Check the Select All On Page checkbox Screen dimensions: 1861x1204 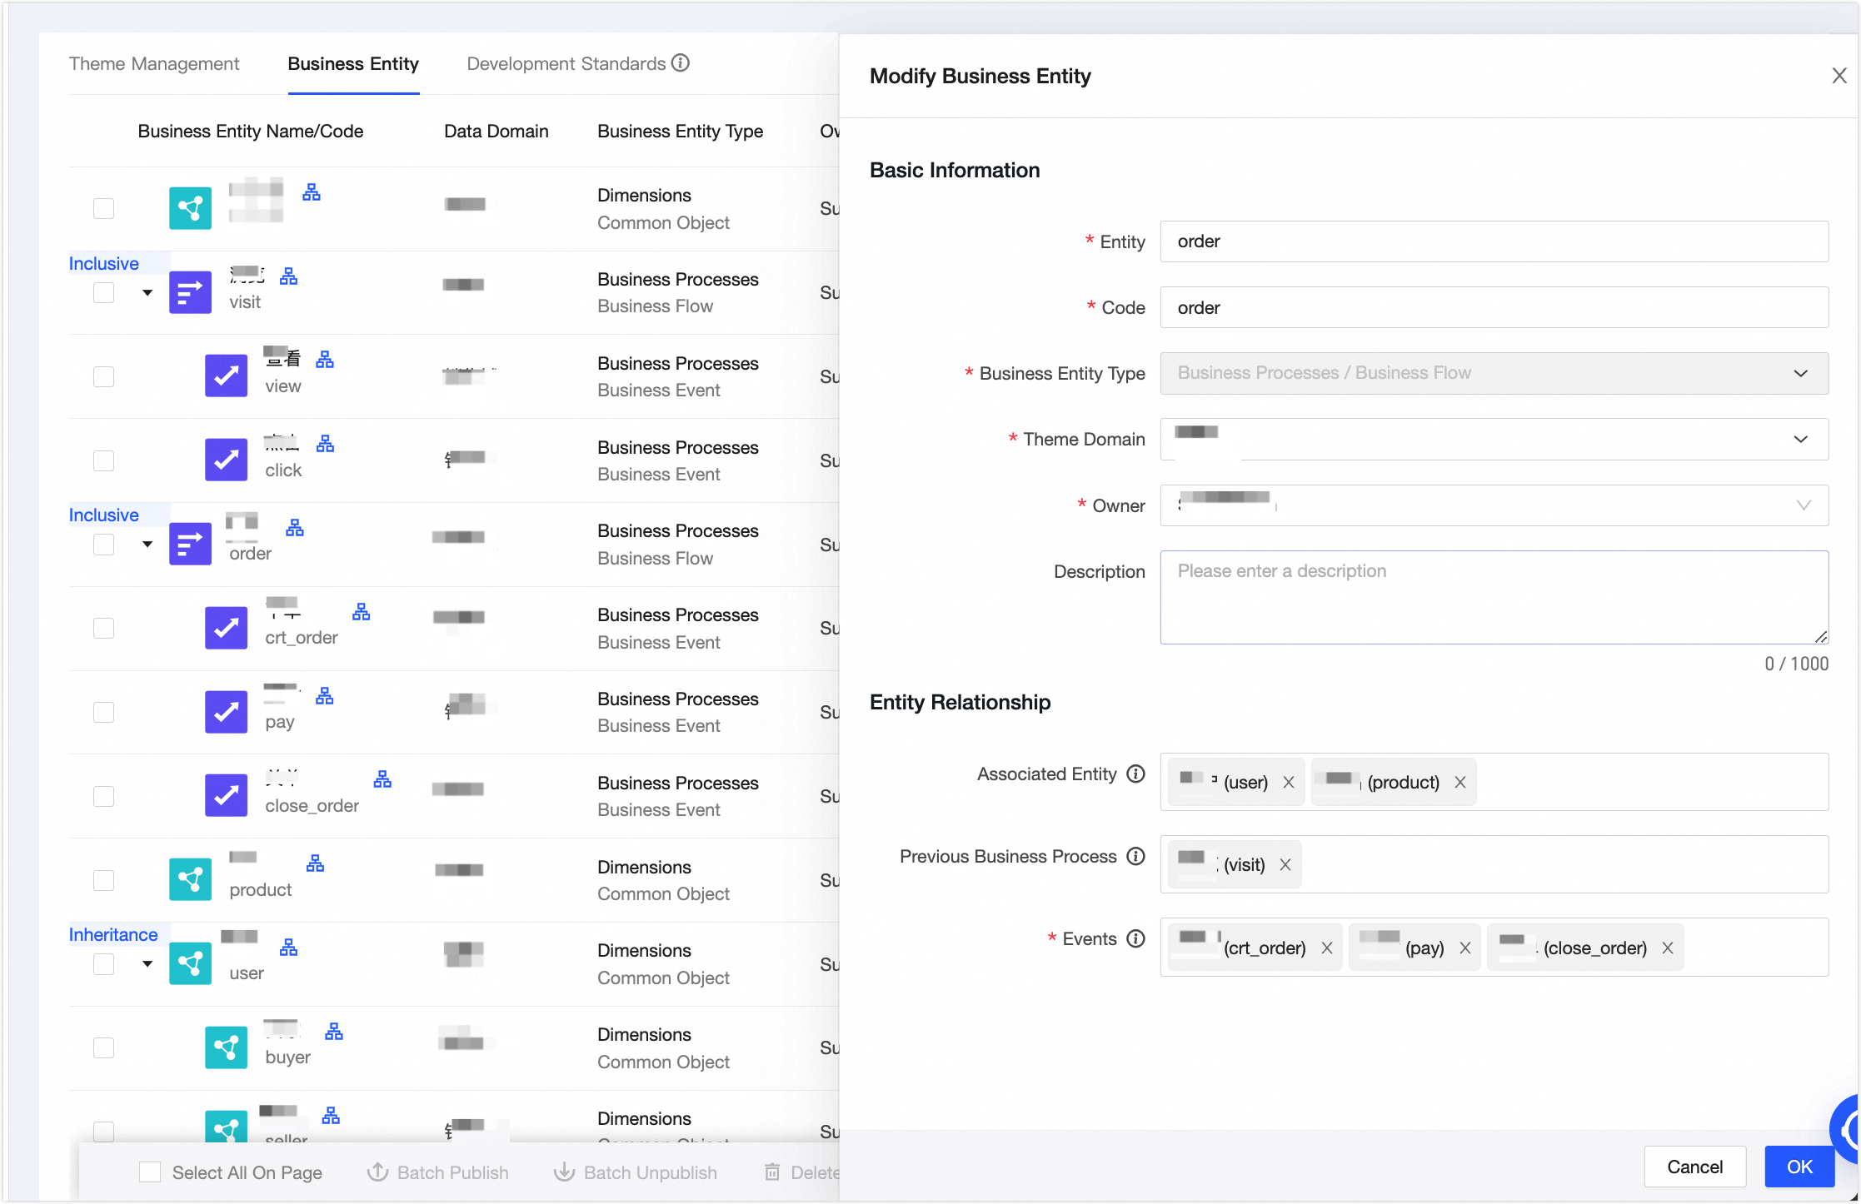[150, 1172]
